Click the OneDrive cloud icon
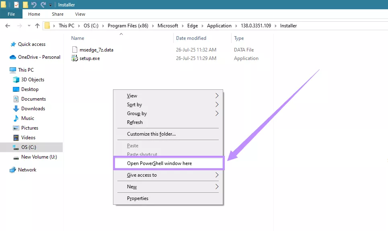Screen dimensions: 388x231 pyautogui.click(x=13, y=57)
